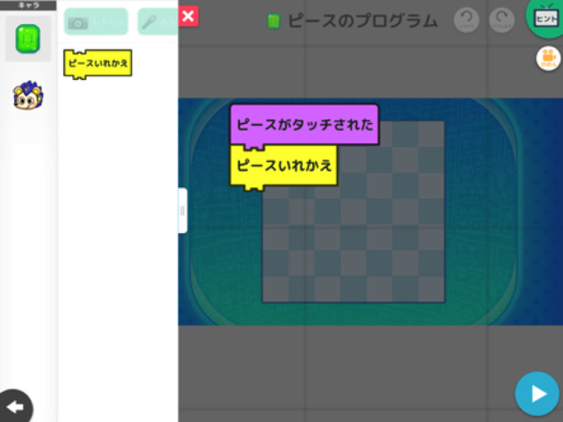Select the green piece character
This screenshot has width=563, height=422.
coord(28,39)
